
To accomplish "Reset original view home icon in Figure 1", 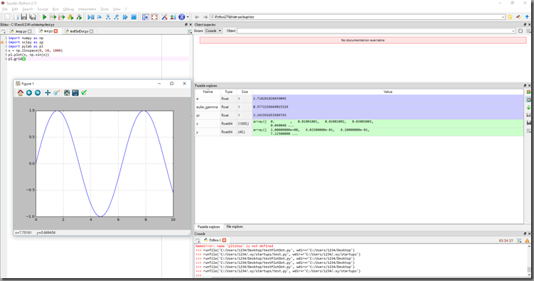I will click(x=21, y=93).
